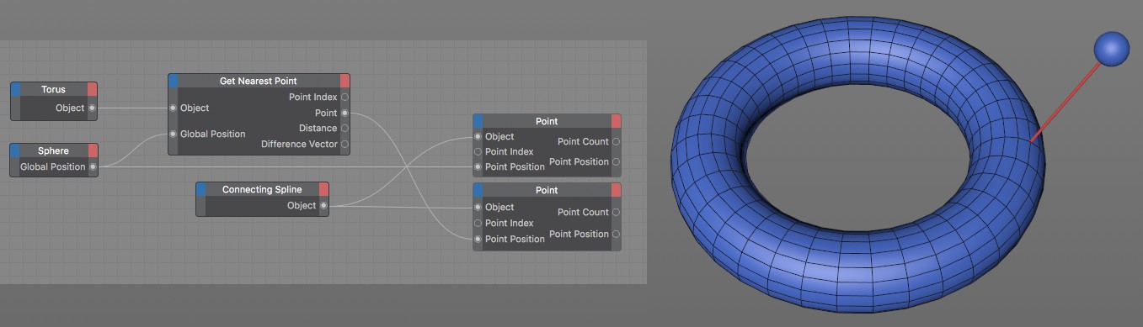Select the Connecting Spline node title
Screen dimensions: 1143x327
(x=262, y=189)
